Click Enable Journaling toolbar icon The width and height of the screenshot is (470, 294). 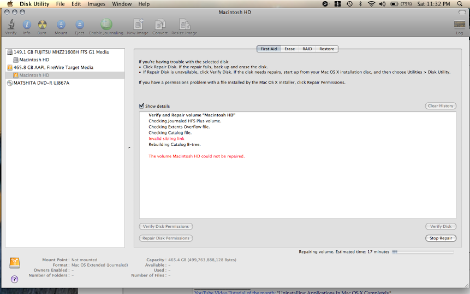point(106,24)
